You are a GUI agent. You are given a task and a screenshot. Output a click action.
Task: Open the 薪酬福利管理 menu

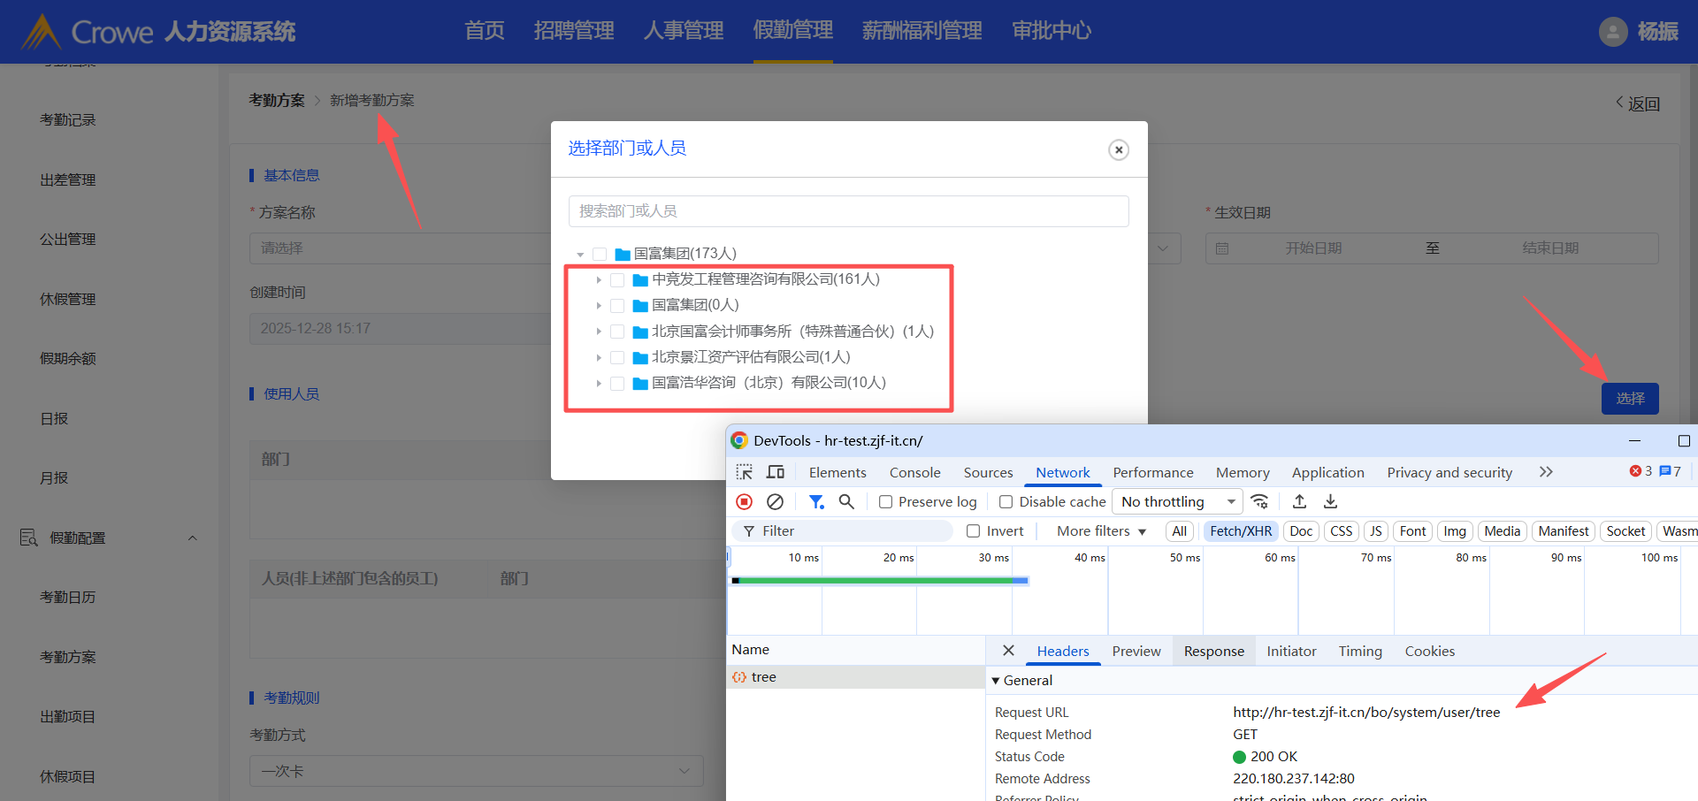point(922,31)
